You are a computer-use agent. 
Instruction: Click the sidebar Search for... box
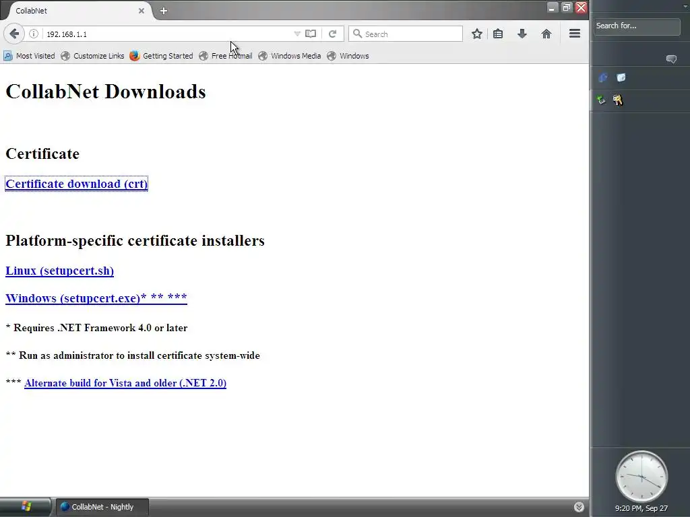point(636,26)
